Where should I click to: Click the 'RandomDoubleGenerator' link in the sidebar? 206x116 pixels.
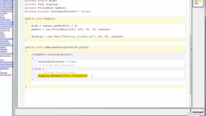tap(6, 62)
